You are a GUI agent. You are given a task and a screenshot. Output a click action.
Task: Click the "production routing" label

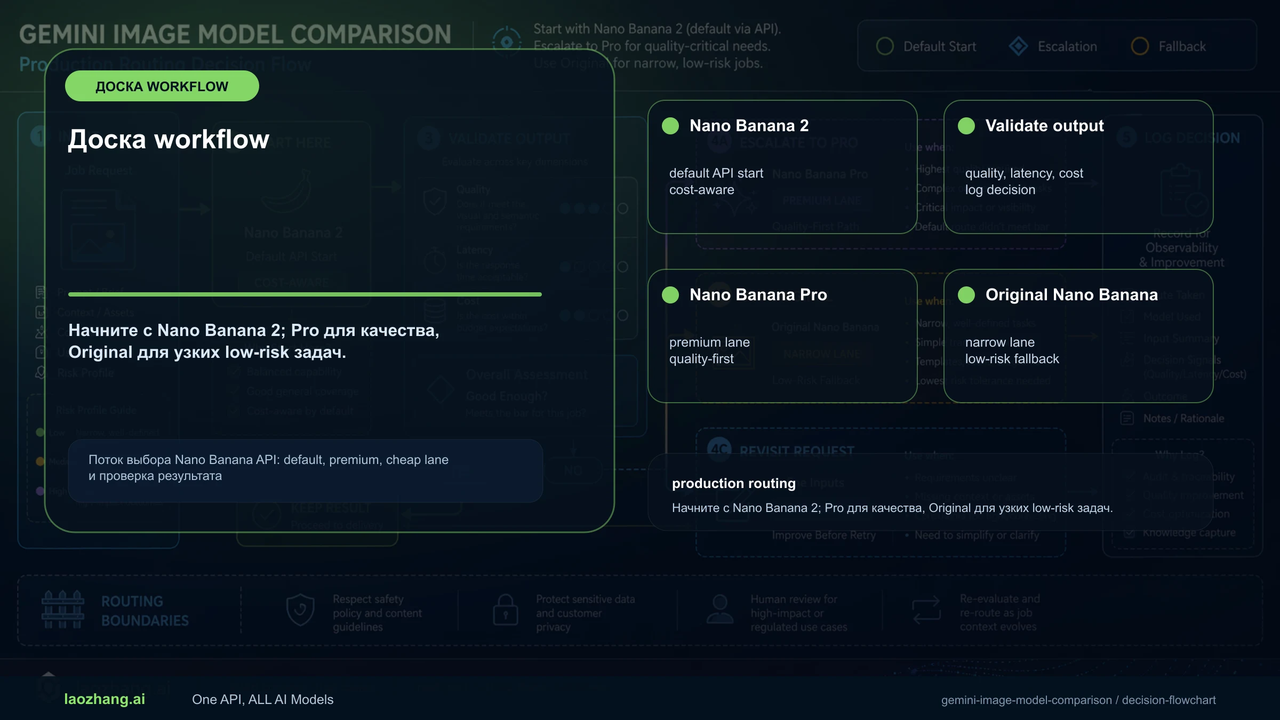(x=734, y=483)
